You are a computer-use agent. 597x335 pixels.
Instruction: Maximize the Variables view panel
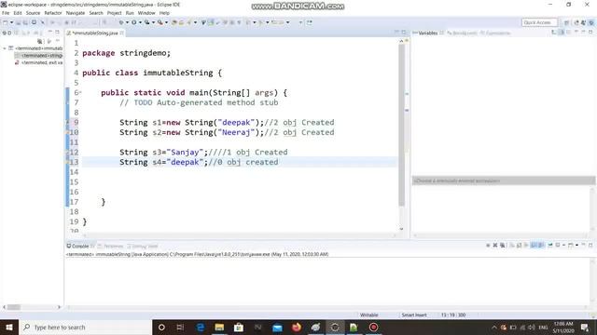pos(590,33)
